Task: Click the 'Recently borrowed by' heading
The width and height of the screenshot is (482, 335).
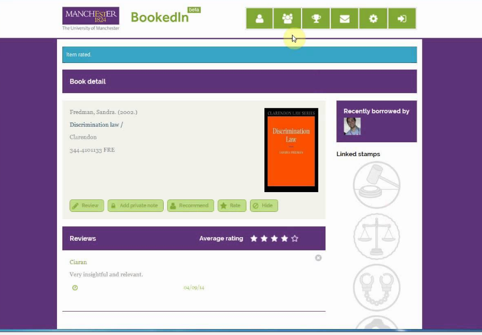Action: coord(376,111)
